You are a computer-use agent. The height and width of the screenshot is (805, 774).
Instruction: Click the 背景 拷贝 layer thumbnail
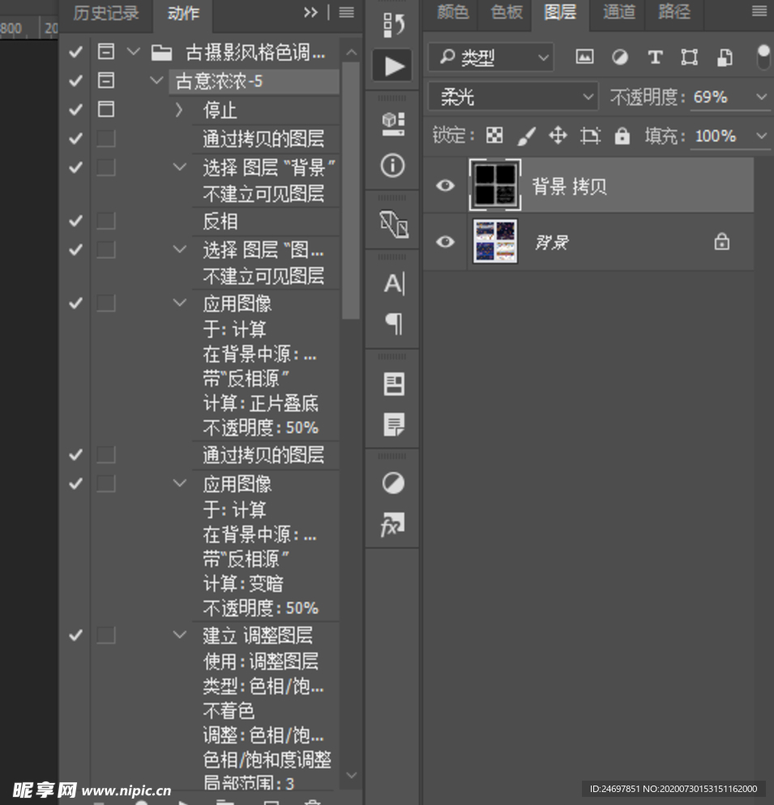click(495, 185)
